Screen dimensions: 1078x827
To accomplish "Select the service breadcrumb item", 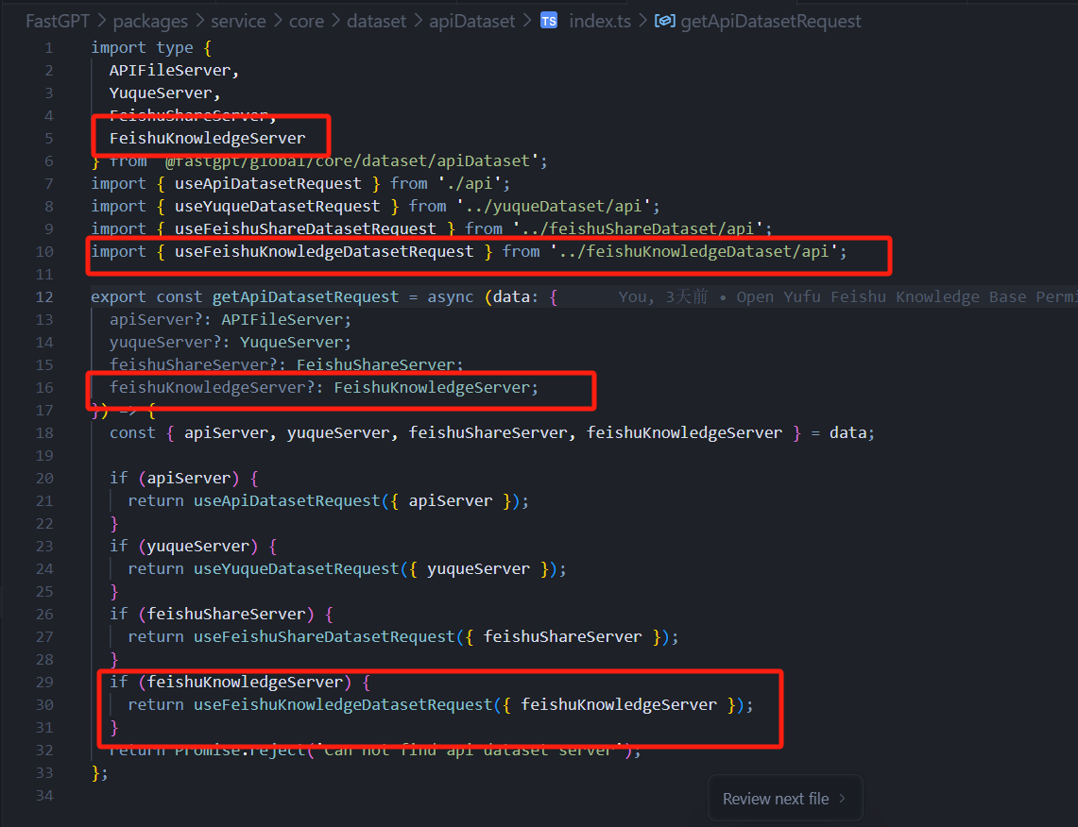I will coord(237,21).
